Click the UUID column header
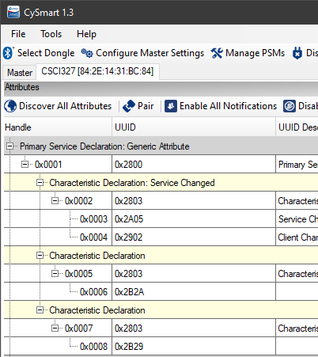 pyautogui.click(x=194, y=127)
